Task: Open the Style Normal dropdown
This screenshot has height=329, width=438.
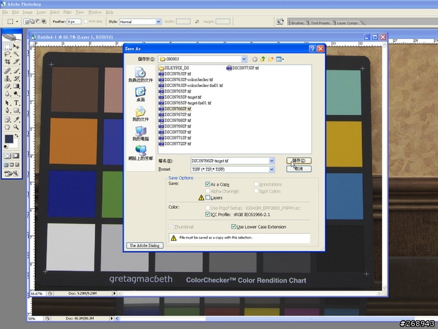Action: coord(158,21)
